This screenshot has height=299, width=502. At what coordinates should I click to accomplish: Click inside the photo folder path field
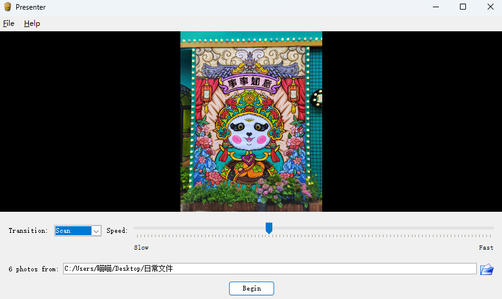pyautogui.click(x=269, y=269)
